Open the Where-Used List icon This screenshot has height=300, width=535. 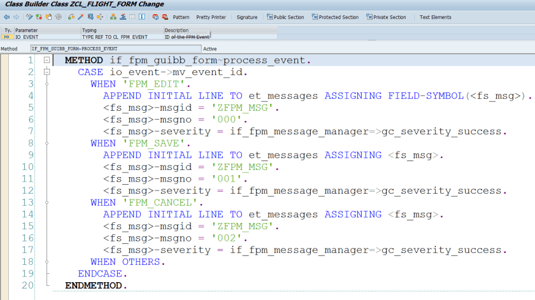click(101, 17)
